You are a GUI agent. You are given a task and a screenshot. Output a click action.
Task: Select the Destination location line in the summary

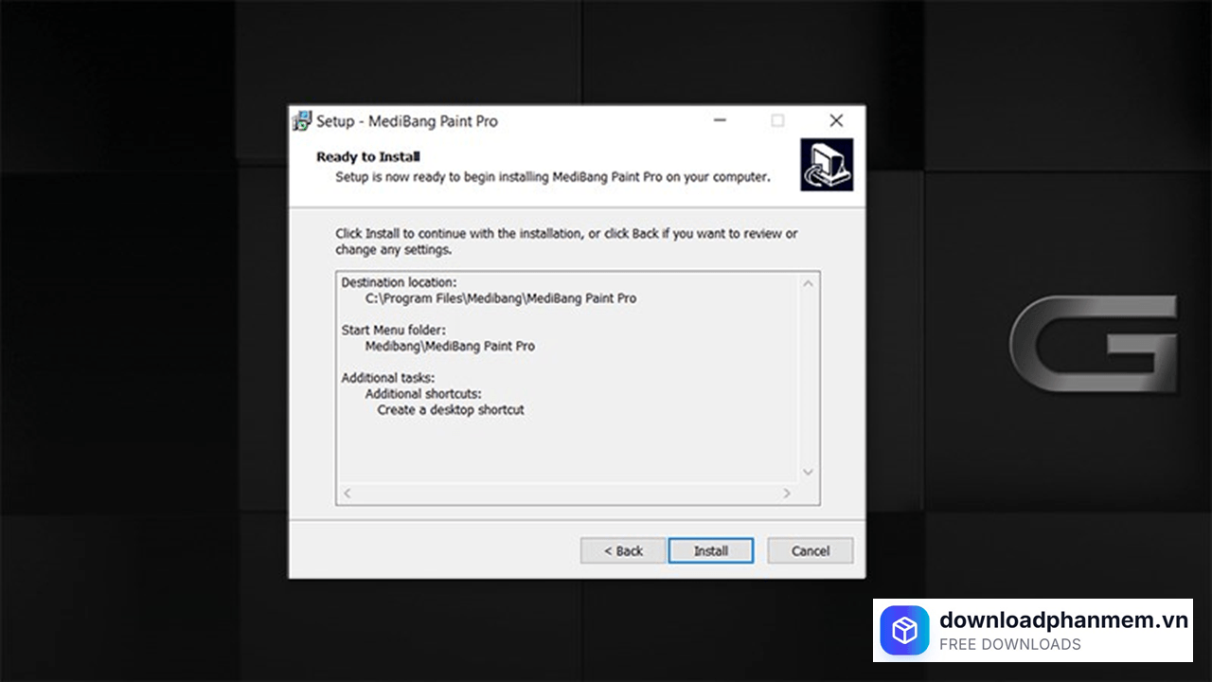398,281
